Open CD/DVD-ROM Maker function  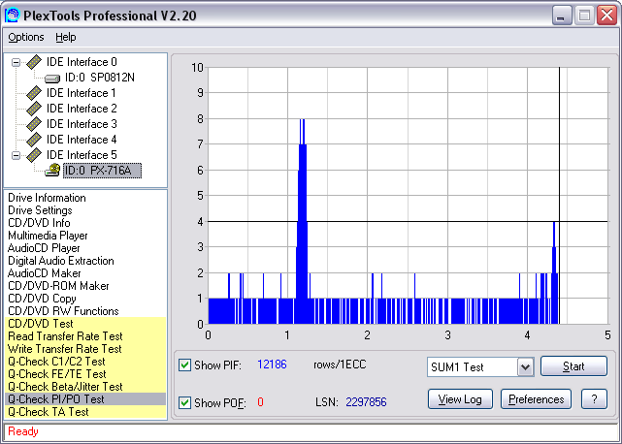58,286
